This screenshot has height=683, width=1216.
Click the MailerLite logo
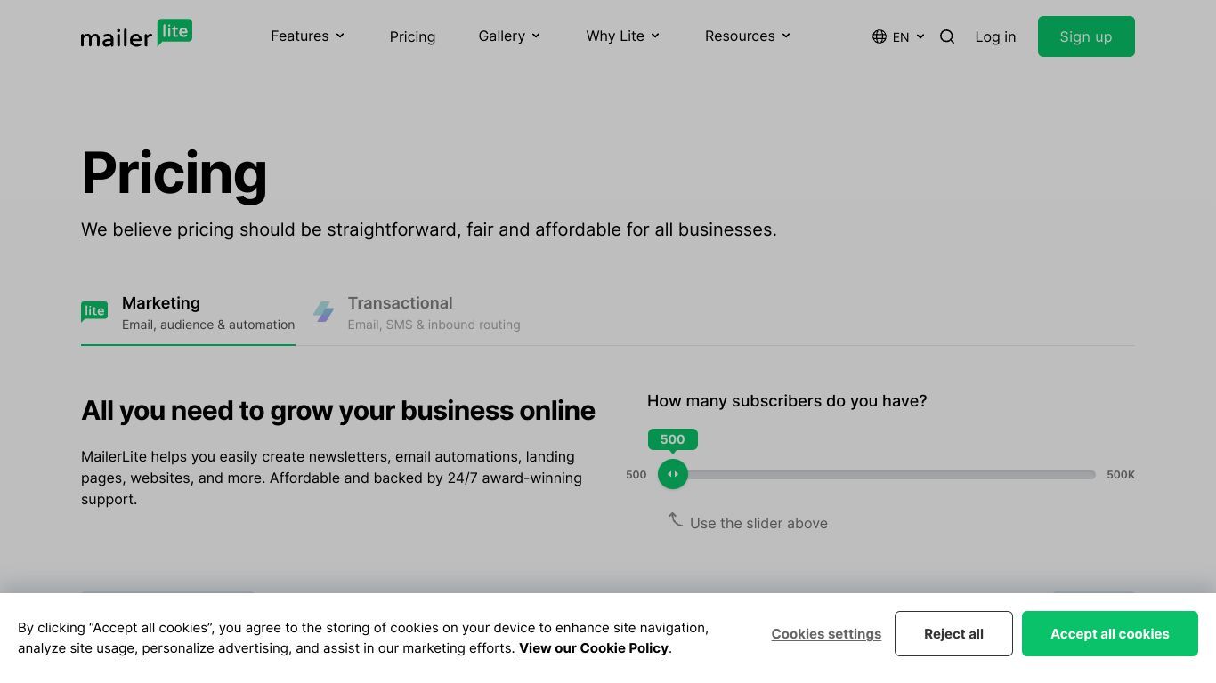click(x=136, y=35)
